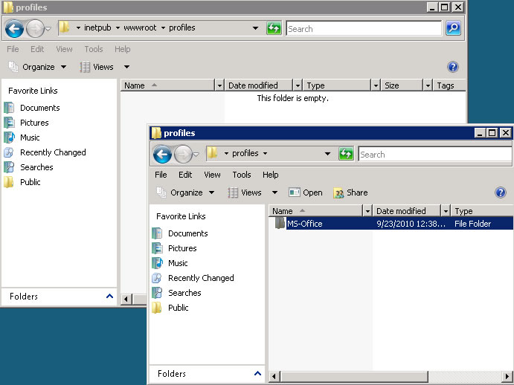The image size is (514, 385).
Task: Open Size column filter dropdown in rear window
Action: click(x=428, y=85)
